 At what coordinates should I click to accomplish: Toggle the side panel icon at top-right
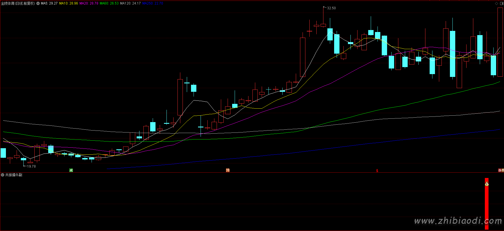pos(501,3)
